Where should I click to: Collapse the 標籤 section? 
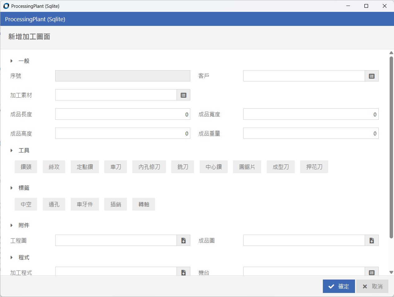12,188
